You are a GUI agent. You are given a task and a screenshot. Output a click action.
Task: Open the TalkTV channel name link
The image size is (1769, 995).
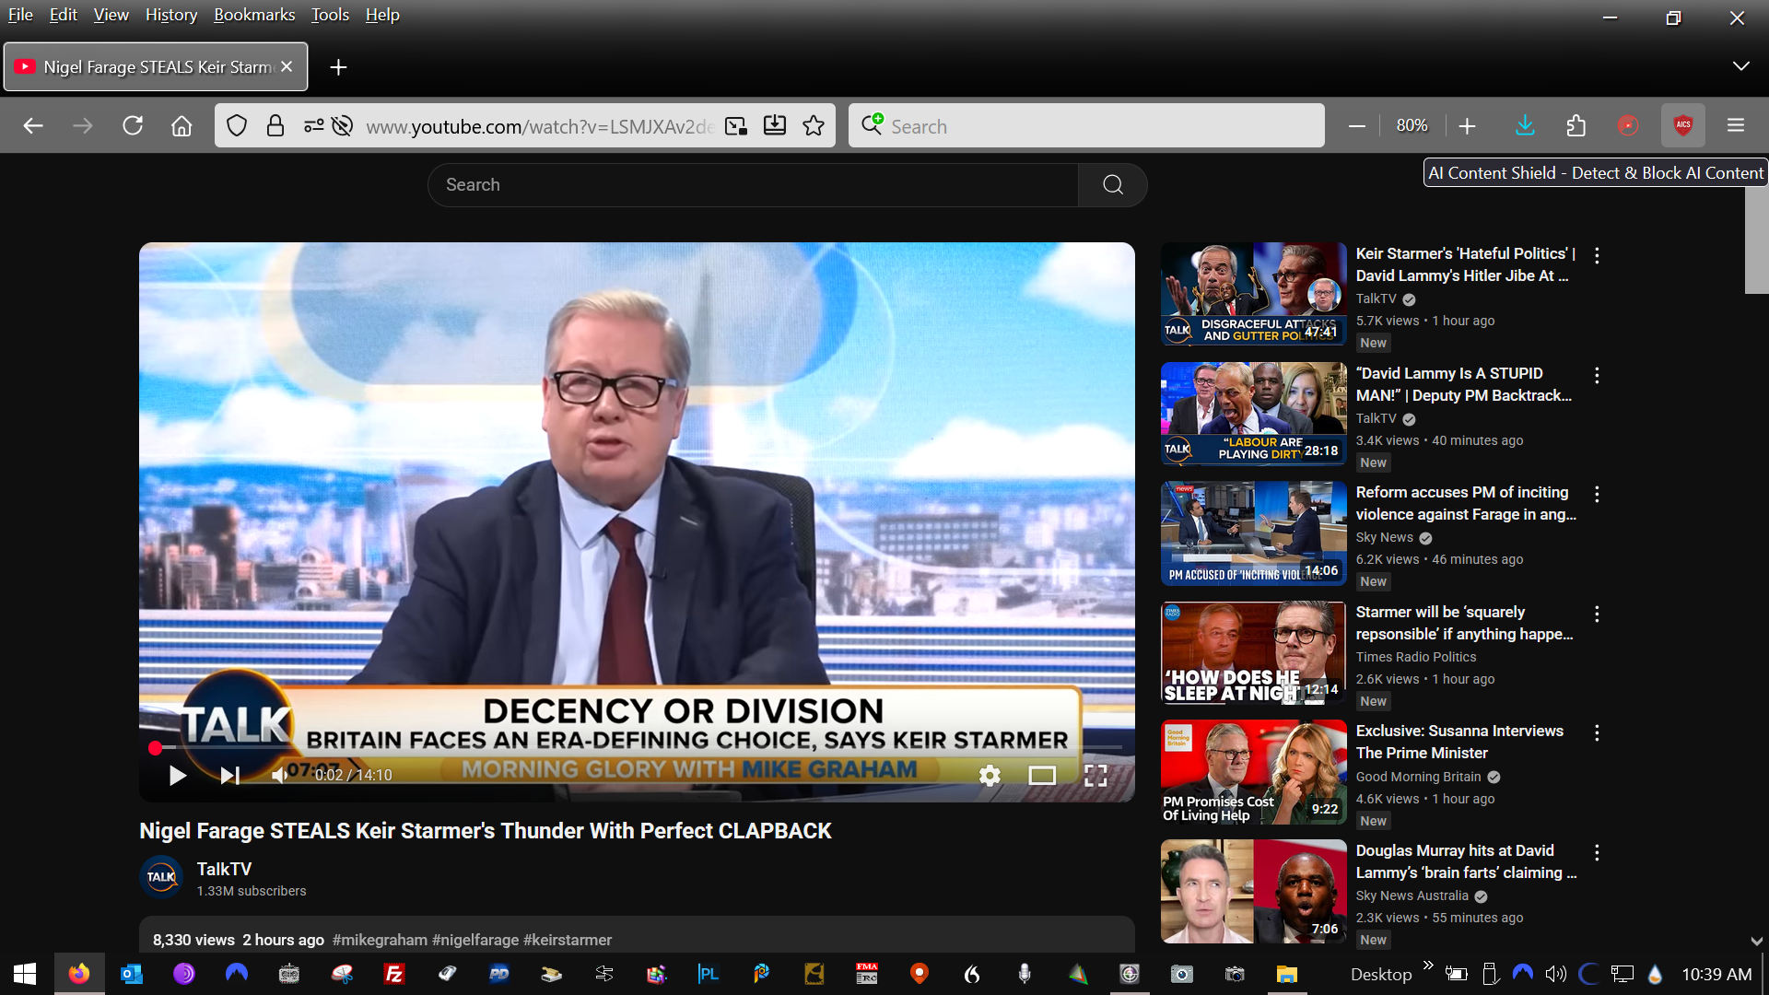pos(224,869)
